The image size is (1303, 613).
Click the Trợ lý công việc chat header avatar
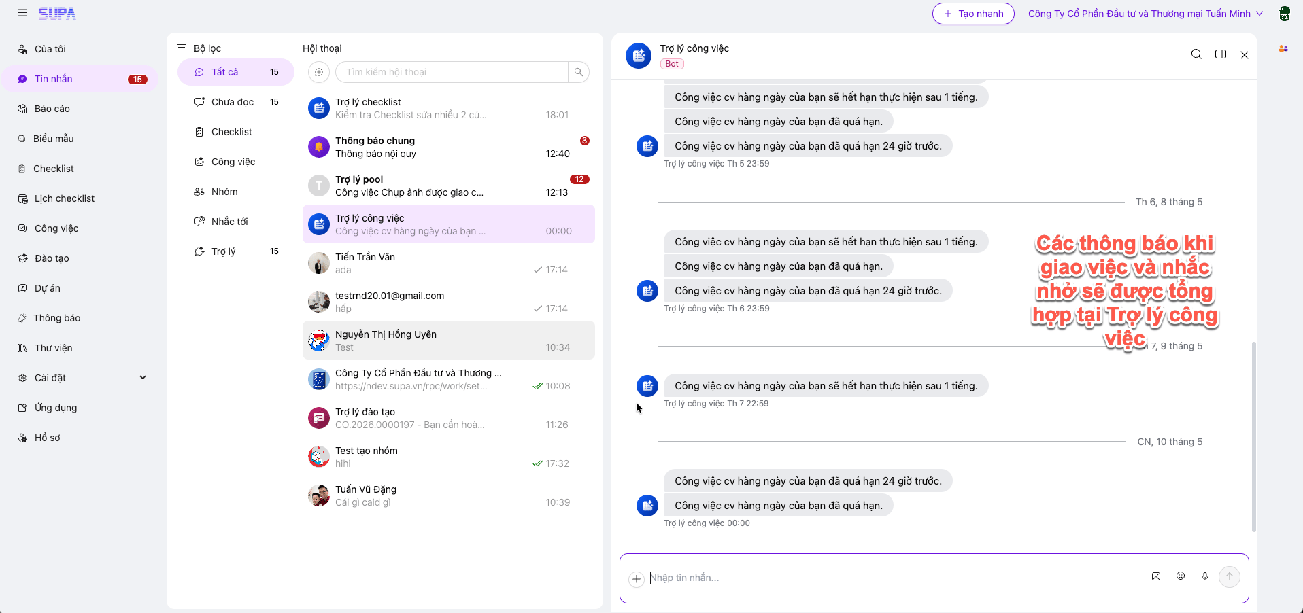click(639, 56)
